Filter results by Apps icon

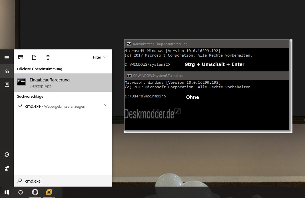[21, 57]
